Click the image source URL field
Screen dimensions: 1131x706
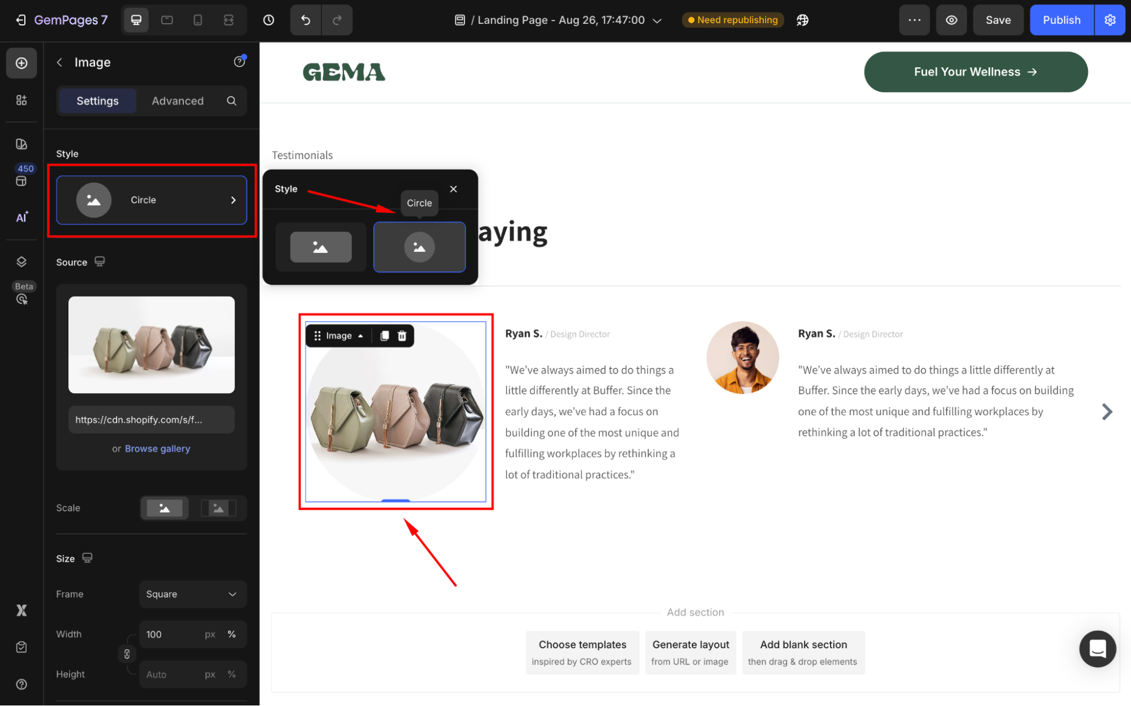[152, 420]
